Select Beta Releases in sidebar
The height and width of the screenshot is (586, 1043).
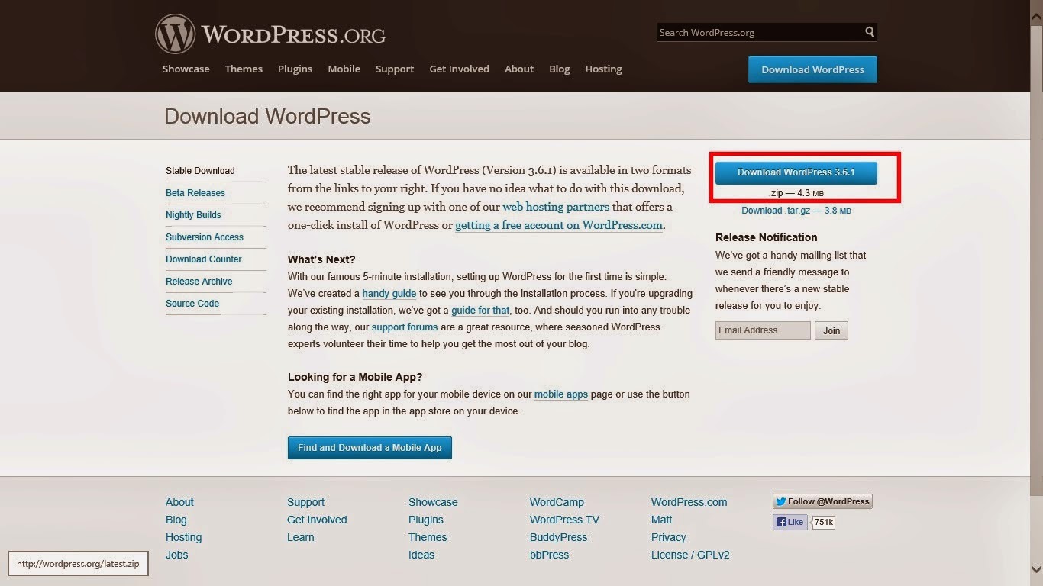click(x=195, y=193)
